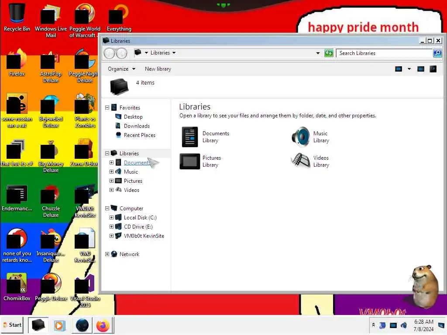Select Network in navigation tree
This screenshot has width=447, height=335.
[129, 254]
